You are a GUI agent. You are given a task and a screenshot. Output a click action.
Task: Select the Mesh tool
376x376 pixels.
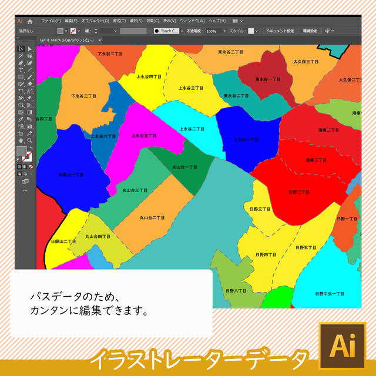21,112
